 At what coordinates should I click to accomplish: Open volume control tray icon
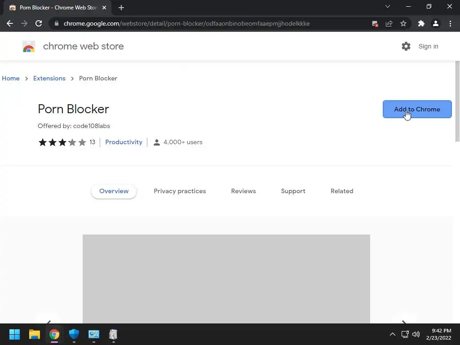coord(416,334)
